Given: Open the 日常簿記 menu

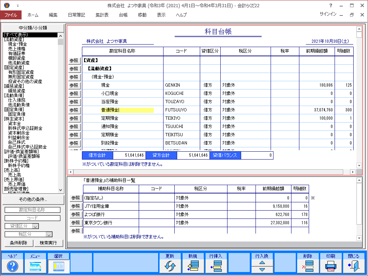Looking at the screenshot, I should (76, 15).
